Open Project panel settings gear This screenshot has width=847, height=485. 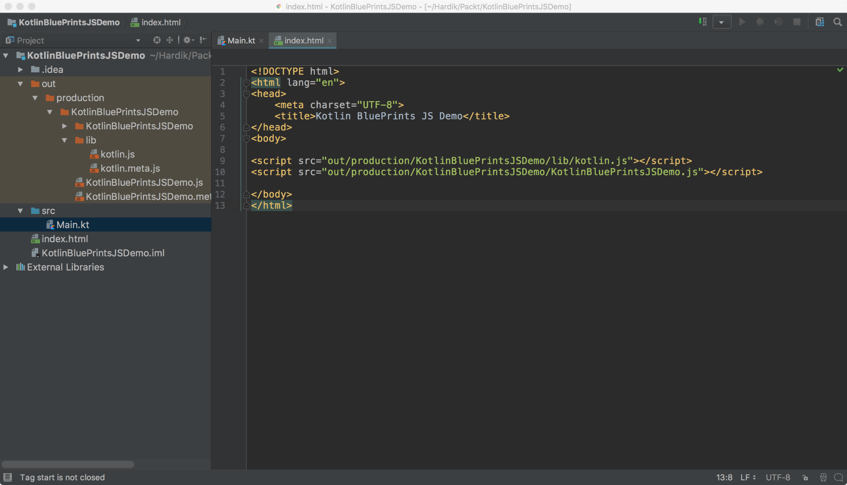coord(188,40)
